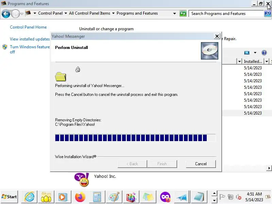This screenshot has width=272, height=204.
Task: Expand dropdown after All Control Panel Items
Action: click(113, 13)
